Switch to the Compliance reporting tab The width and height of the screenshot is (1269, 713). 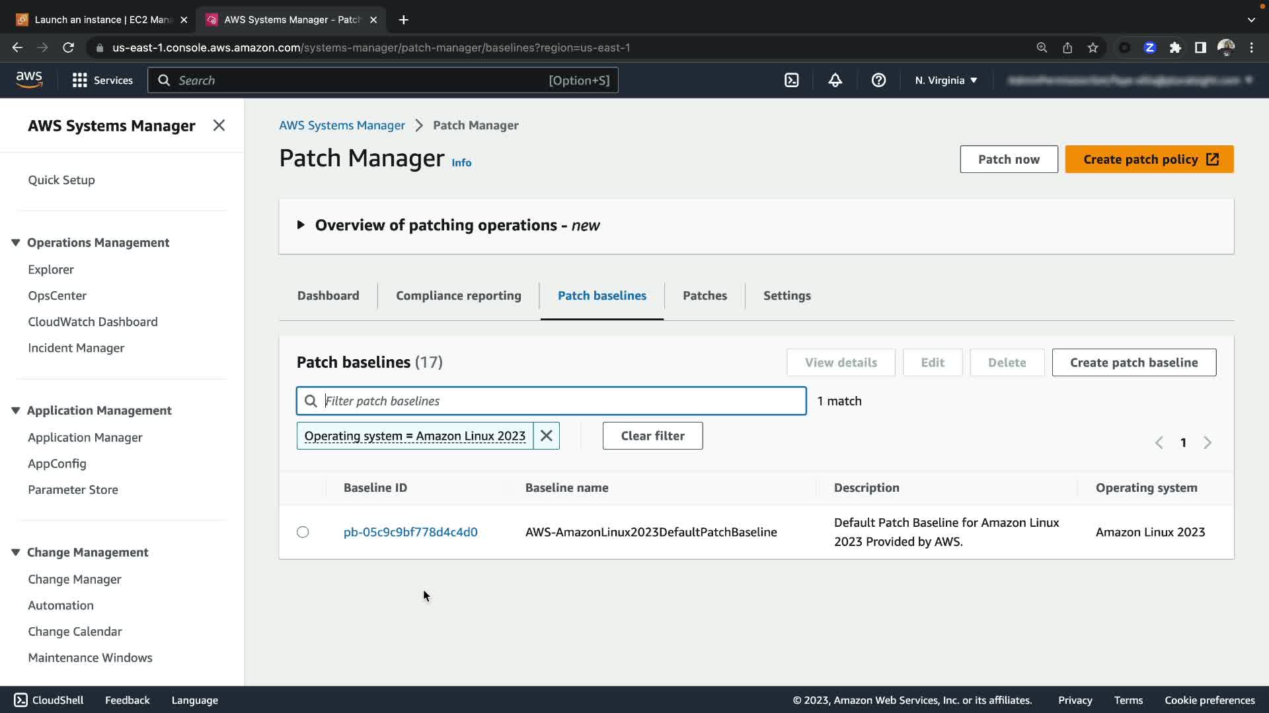click(x=458, y=296)
